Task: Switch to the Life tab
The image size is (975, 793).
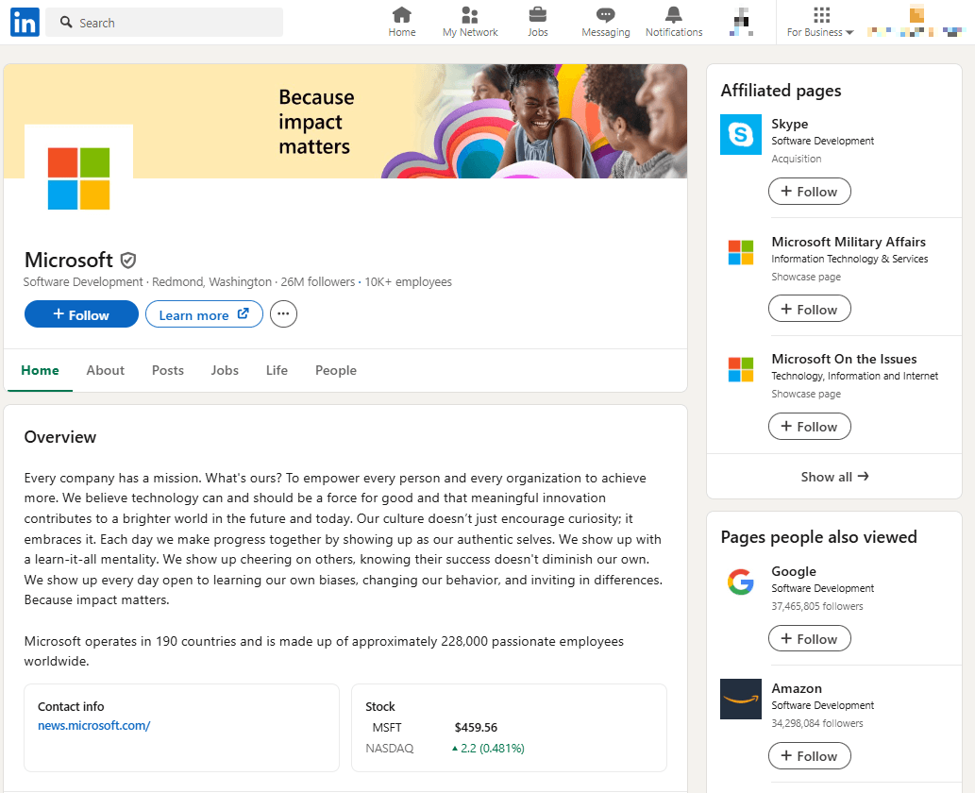Action: (277, 371)
